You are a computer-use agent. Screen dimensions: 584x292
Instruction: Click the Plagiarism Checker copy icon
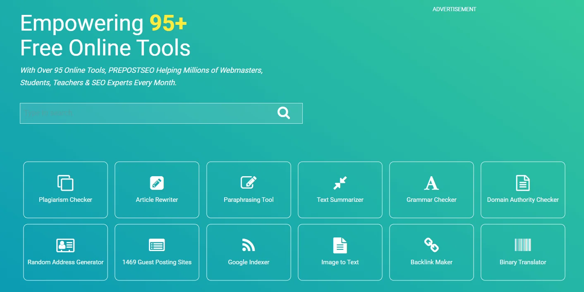65,183
